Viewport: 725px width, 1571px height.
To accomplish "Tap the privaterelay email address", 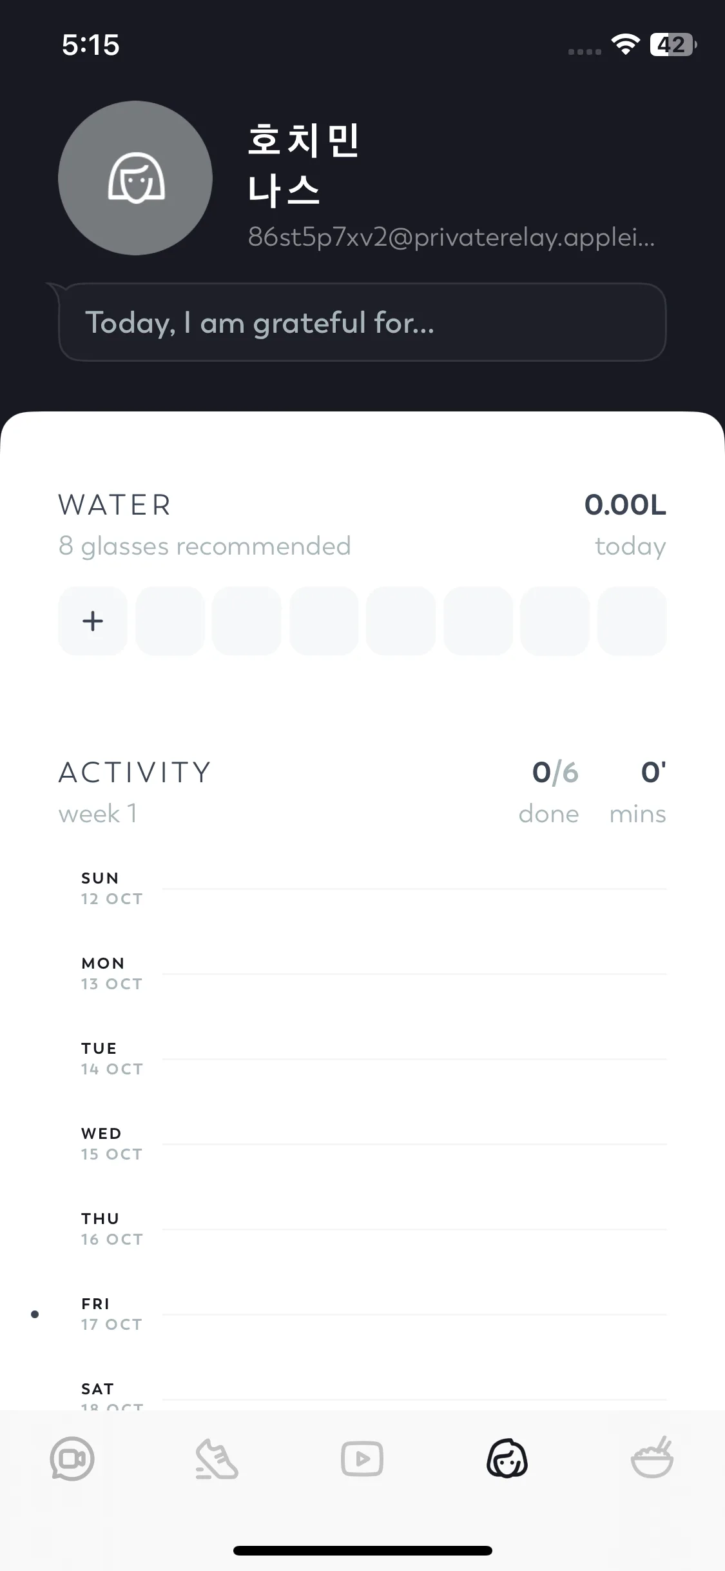I will (451, 237).
